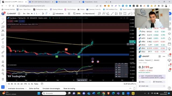
Task: Pick rectangle tool from favorites toolbar
Action: [125, 14]
